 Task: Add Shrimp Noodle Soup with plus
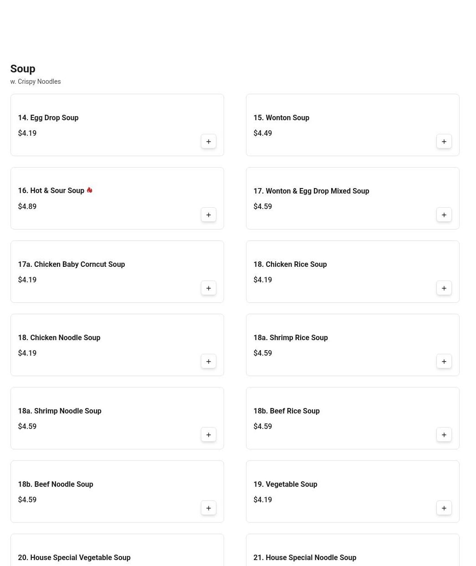click(x=209, y=435)
